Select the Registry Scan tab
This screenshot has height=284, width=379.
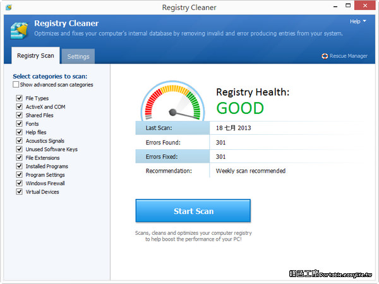pos(35,55)
